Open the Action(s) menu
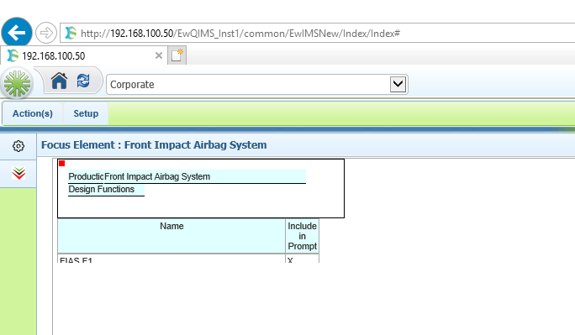Screen dimensions: 575x335 pos(33,113)
